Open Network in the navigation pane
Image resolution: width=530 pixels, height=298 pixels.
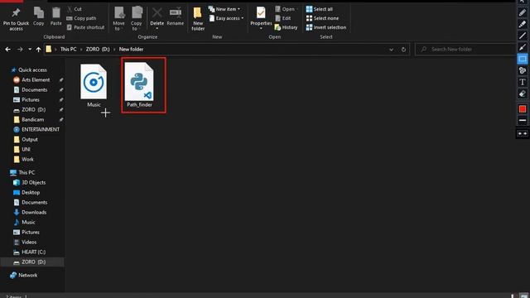click(x=27, y=276)
